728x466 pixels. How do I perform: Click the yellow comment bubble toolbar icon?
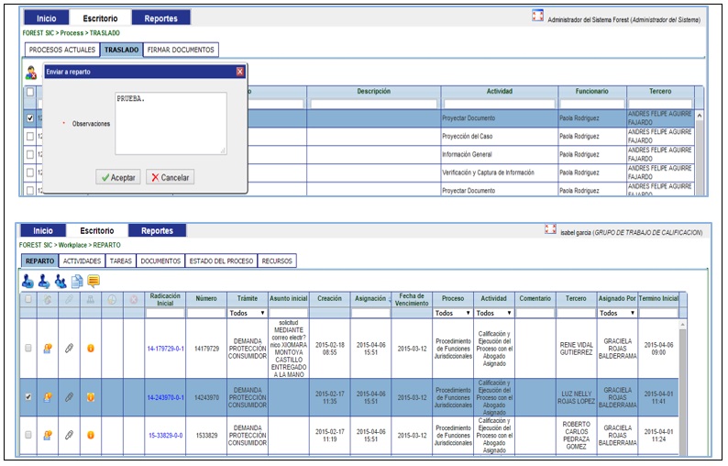[x=94, y=281]
